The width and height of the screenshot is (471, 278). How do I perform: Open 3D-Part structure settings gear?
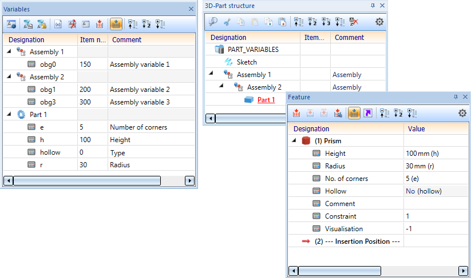point(379,22)
